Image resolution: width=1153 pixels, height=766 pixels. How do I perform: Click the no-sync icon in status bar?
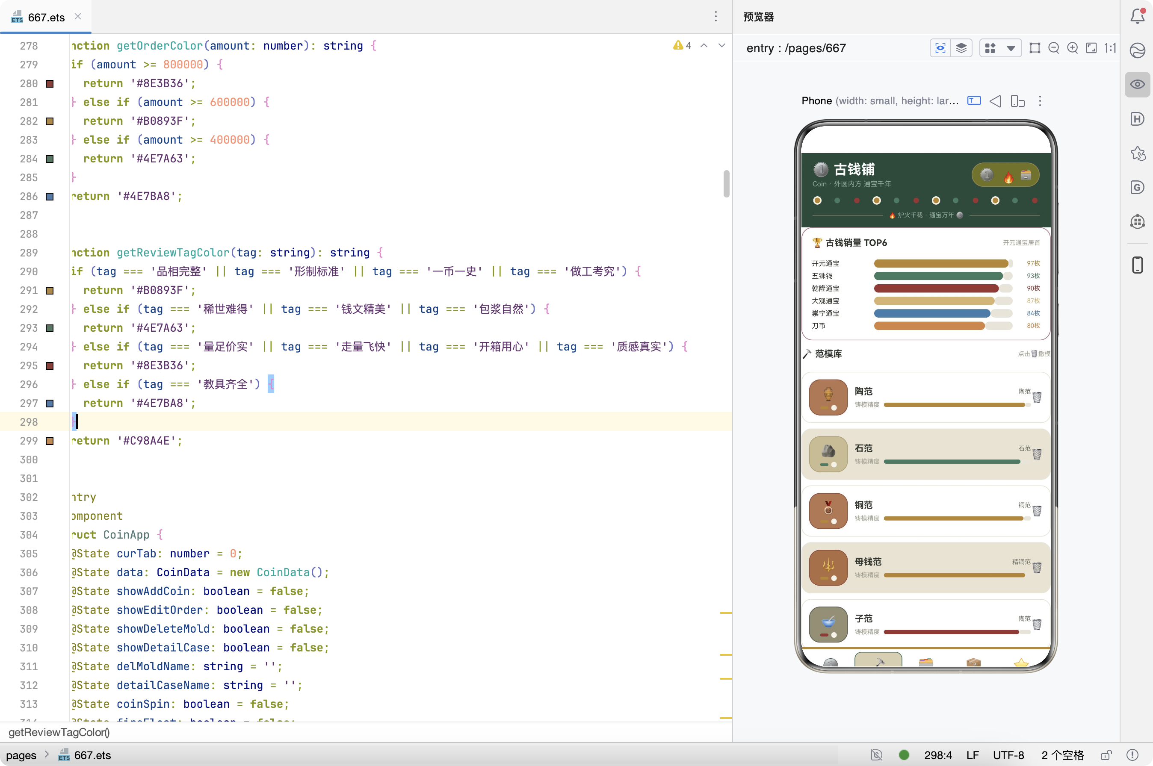point(876,755)
